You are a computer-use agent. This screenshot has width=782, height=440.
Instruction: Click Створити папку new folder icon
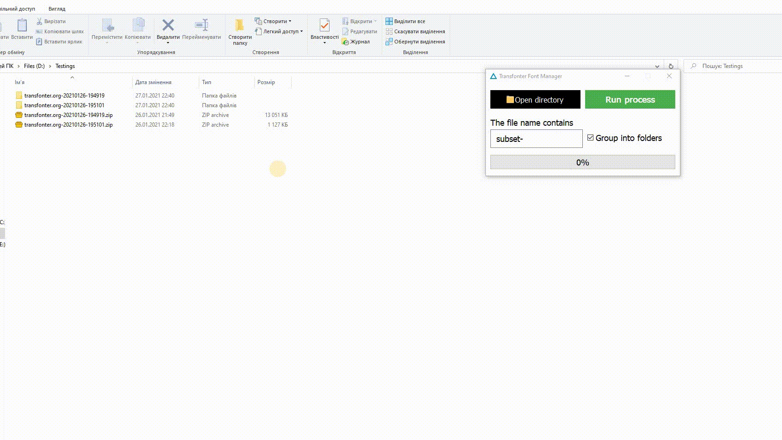[239, 25]
